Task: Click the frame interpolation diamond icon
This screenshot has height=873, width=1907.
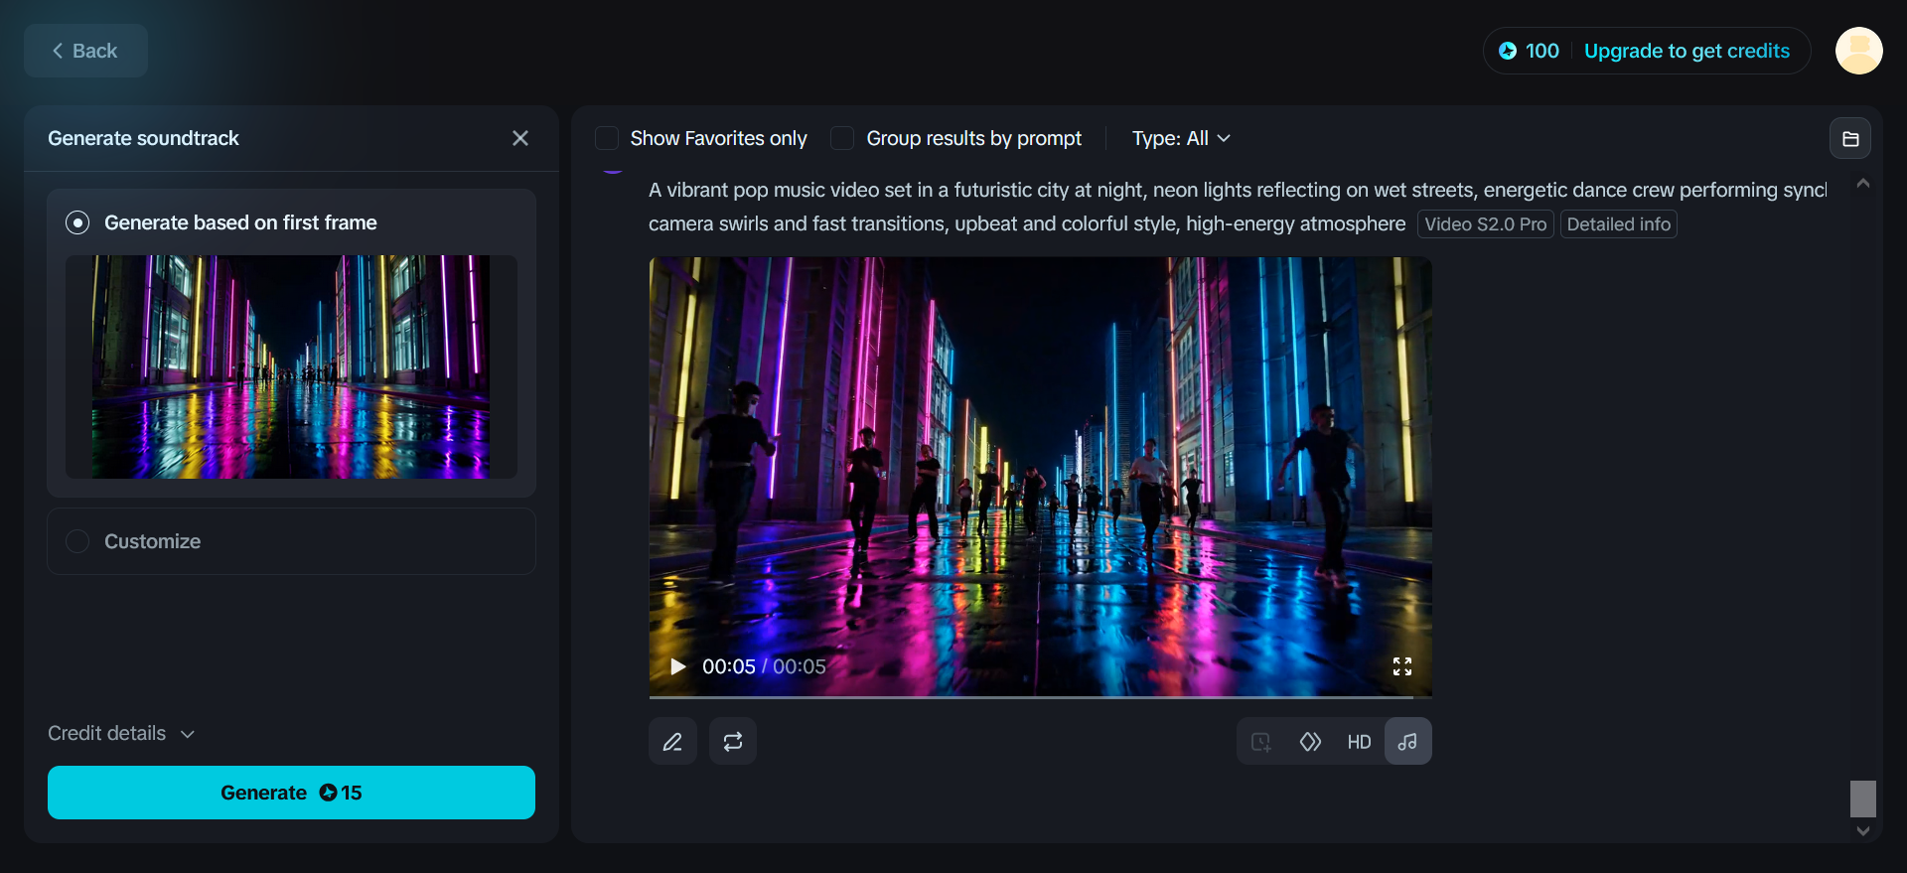Action: tap(1310, 742)
